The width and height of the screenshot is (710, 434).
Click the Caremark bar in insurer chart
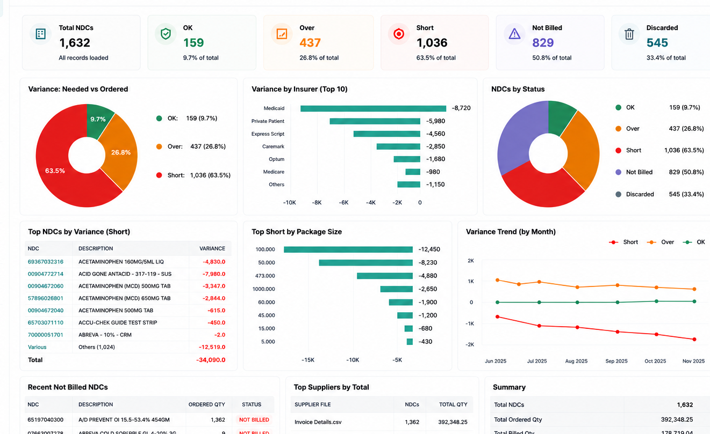(398, 146)
